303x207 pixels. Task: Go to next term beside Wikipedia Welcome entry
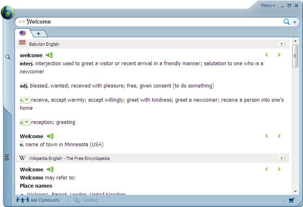pyautogui.click(x=279, y=169)
